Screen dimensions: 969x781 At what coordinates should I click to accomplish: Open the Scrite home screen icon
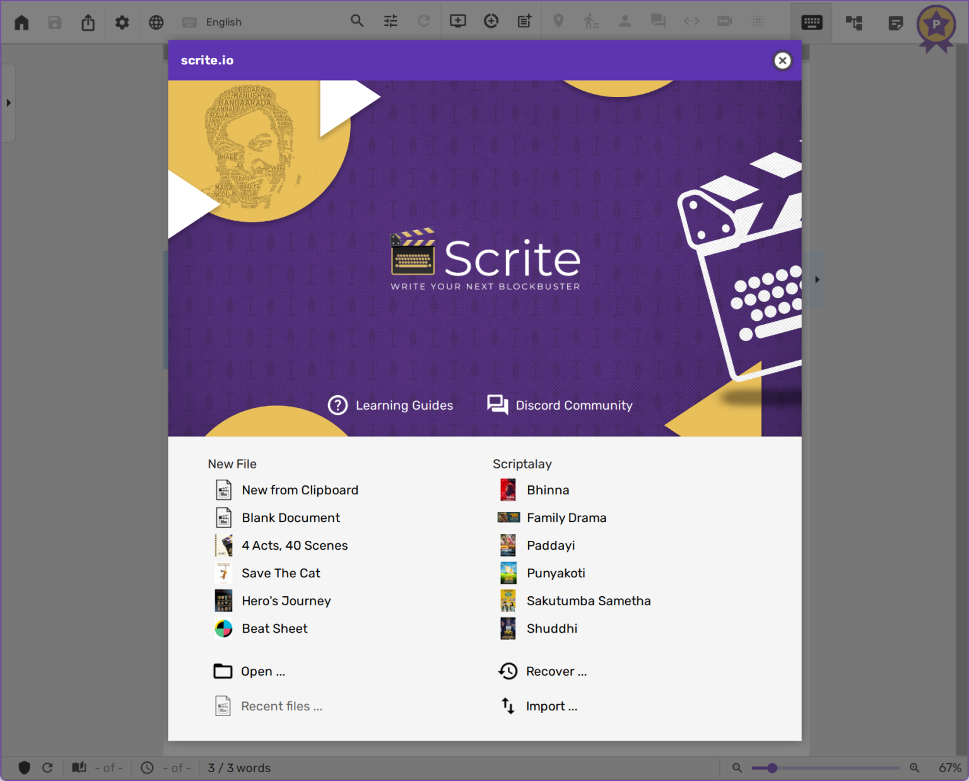(21, 21)
